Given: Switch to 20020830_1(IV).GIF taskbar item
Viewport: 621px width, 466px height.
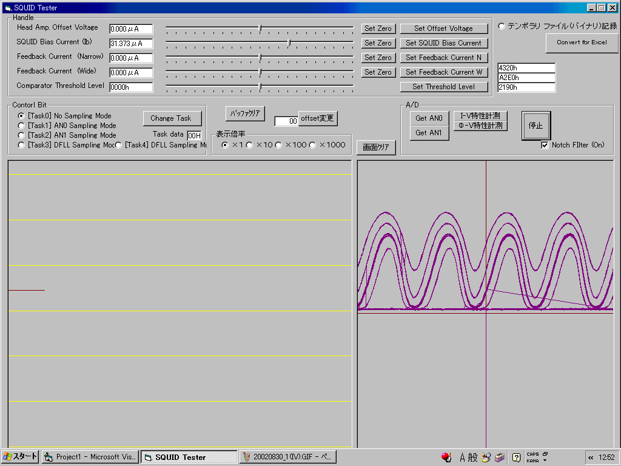Looking at the screenshot, I should 288,457.
